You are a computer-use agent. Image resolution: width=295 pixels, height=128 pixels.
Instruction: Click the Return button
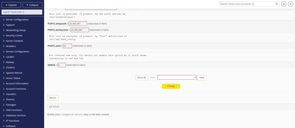(53, 98)
